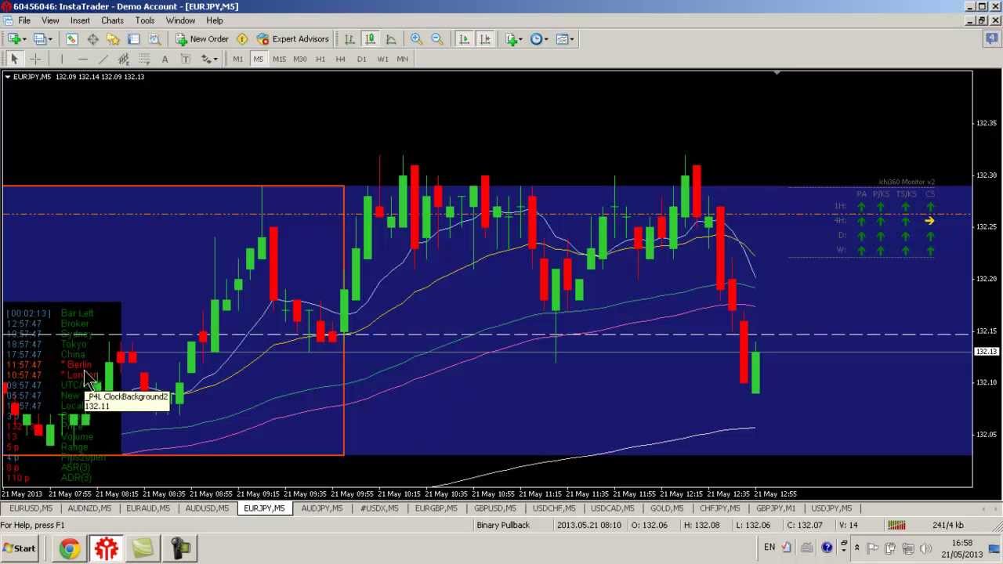Open the InstaTrader taskbar icon
The image size is (1003, 564).
point(106,548)
